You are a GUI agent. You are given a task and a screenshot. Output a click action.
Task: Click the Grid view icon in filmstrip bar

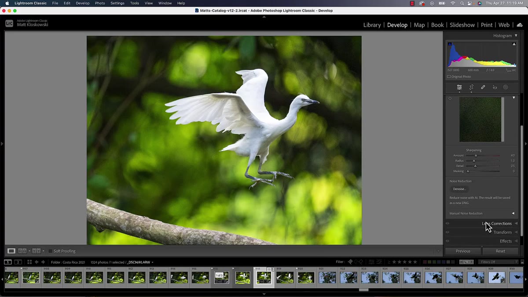pyautogui.click(x=29, y=262)
